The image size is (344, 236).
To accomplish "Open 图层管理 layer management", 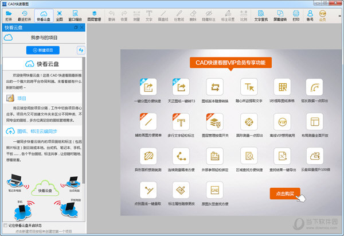I will tap(94, 16).
